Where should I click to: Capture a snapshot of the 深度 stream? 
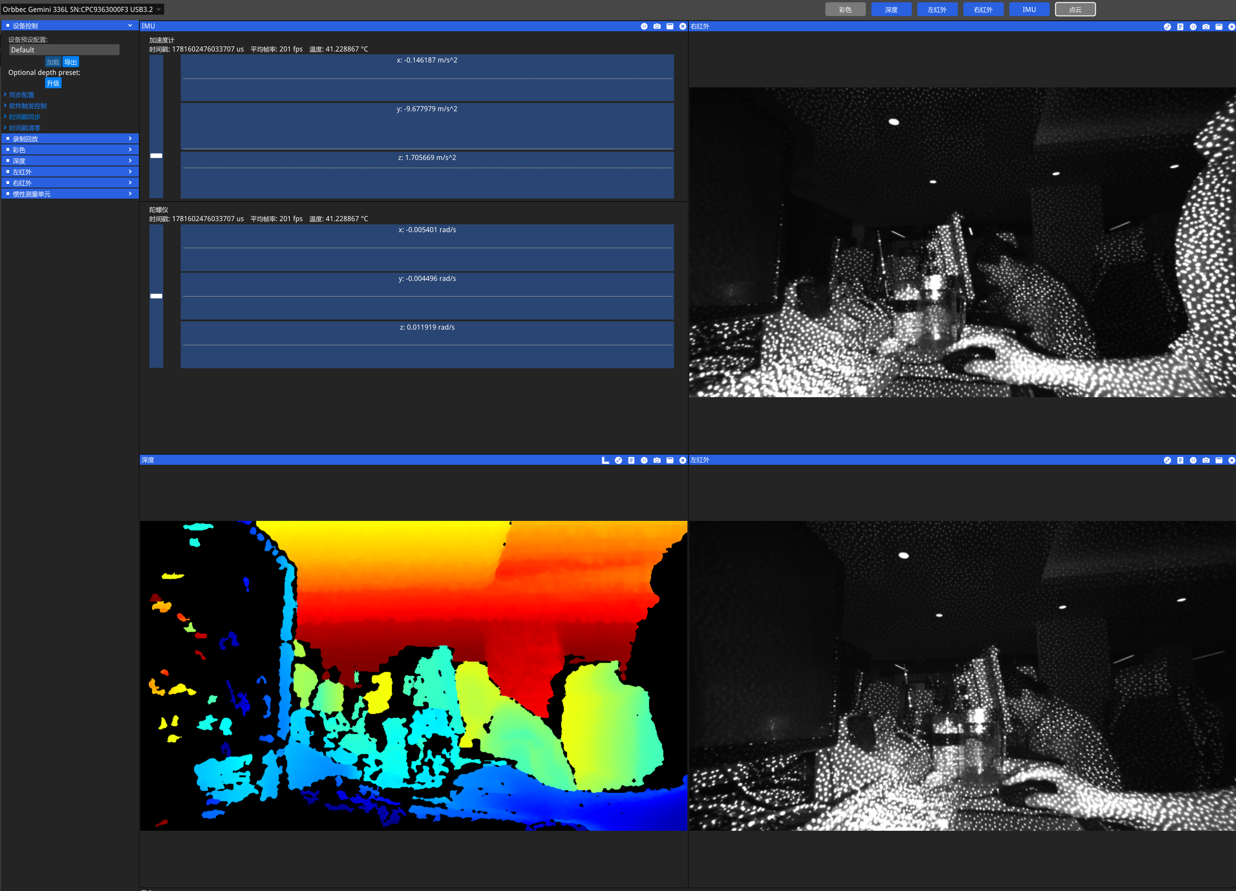(x=657, y=461)
